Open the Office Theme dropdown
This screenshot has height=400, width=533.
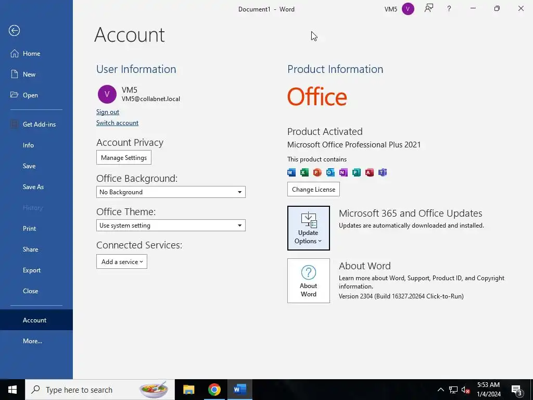coord(171,226)
